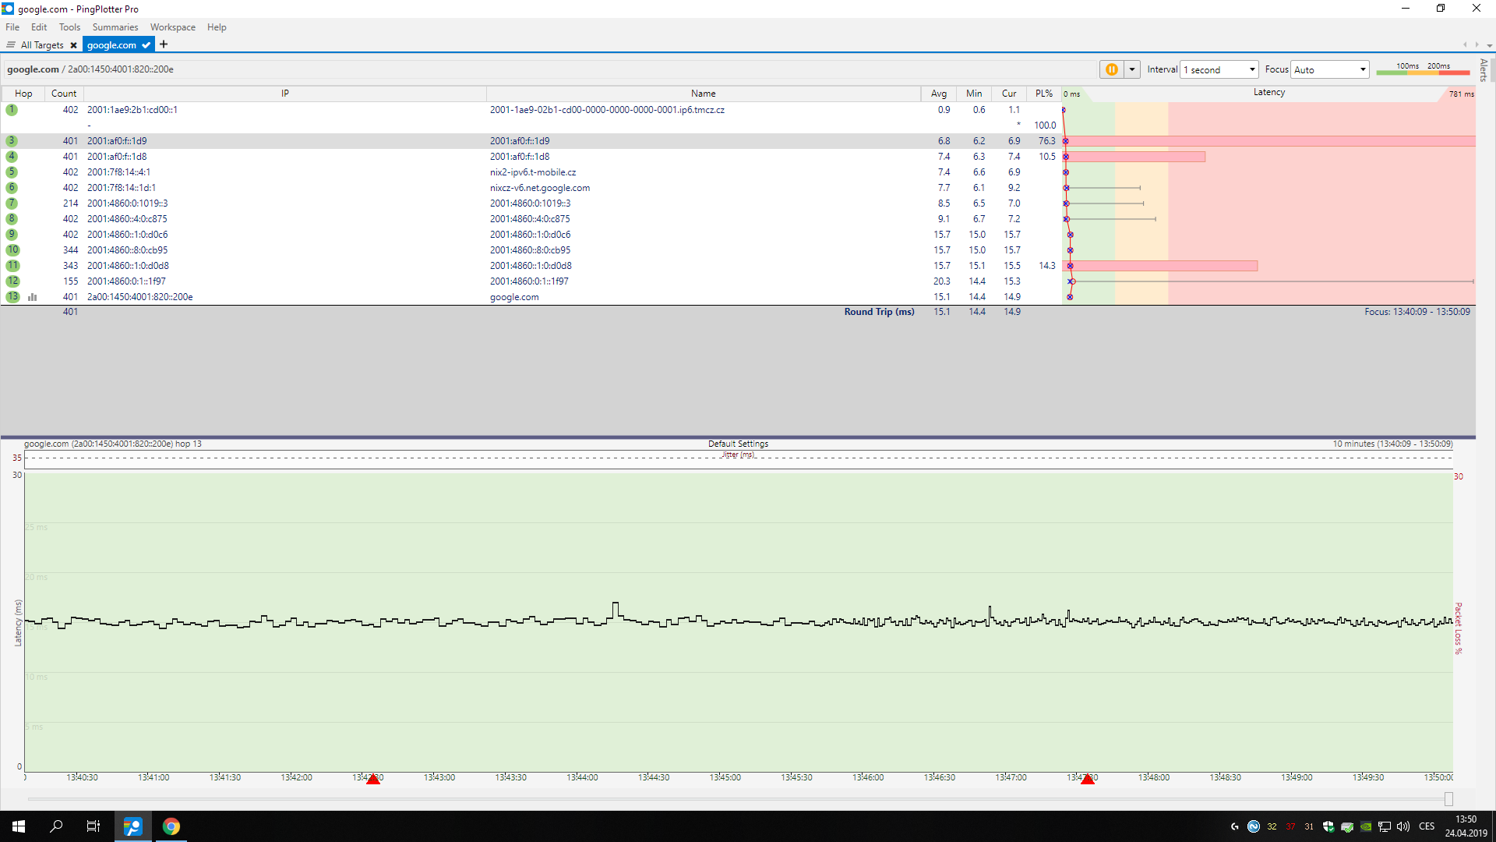
Task: Click the red marker near 13:42:30 on timeline
Action: (373, 779)
